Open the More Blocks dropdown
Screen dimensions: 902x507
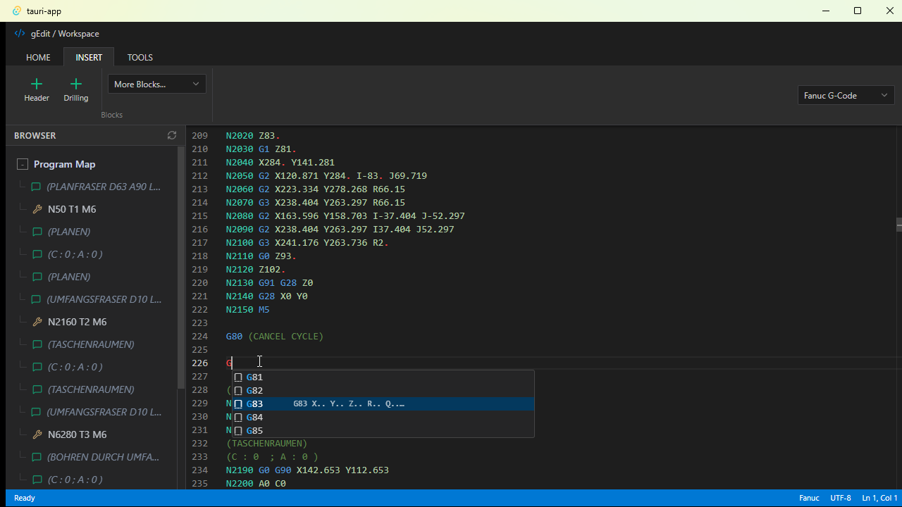pyautogui.click(x=157, y=84)
